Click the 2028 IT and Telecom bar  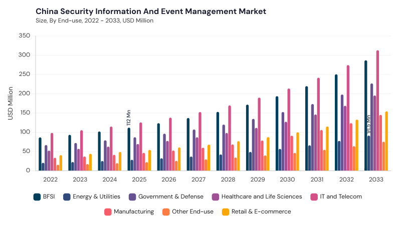(230, 138)
